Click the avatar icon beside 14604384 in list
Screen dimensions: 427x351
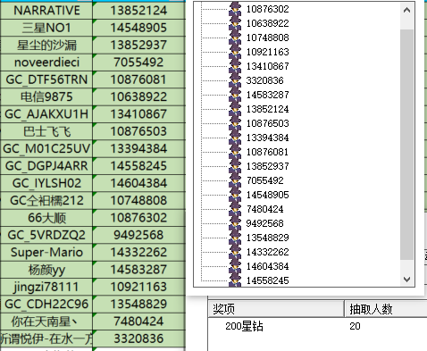235,266
